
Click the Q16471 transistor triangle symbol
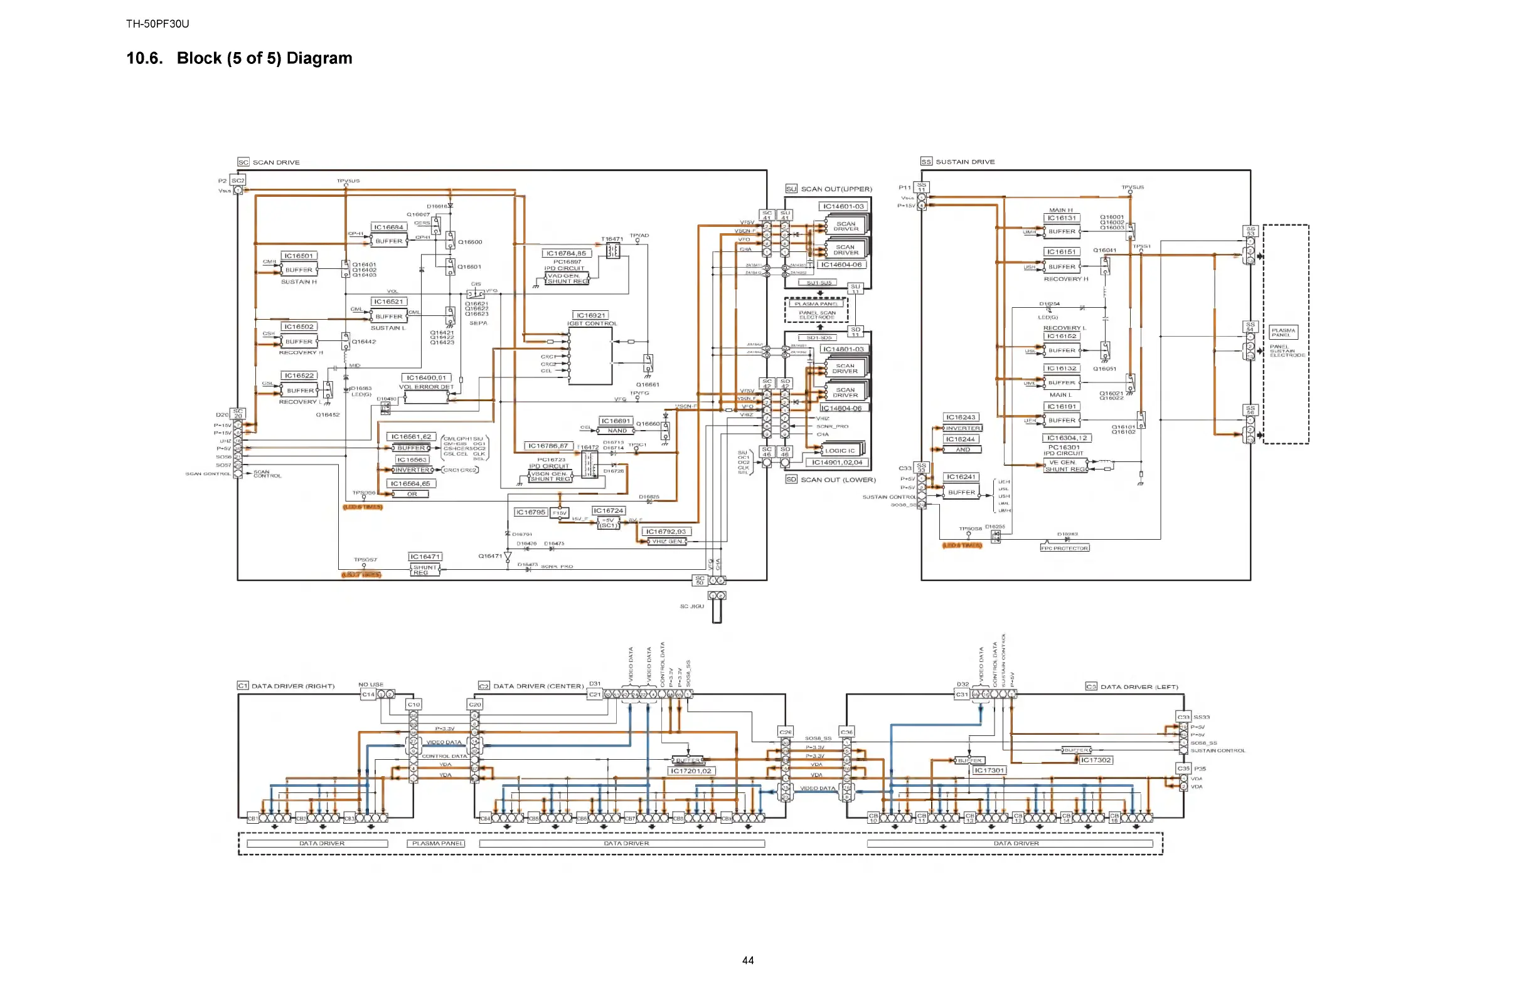pos(507,557)
